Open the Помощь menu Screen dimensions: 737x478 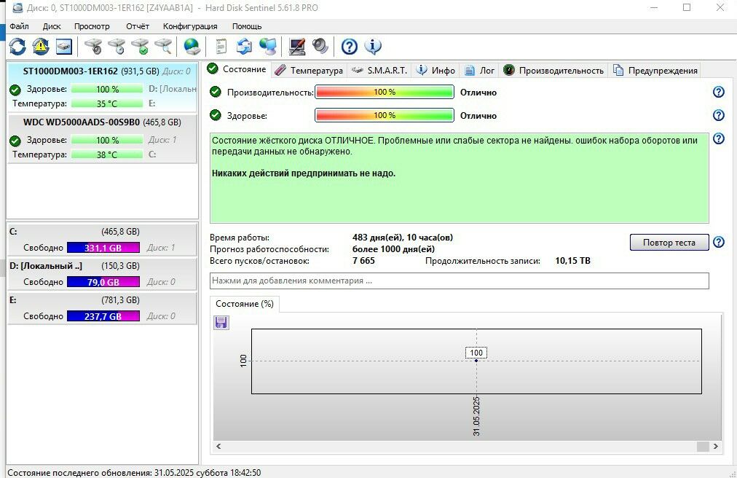point(247,26)
